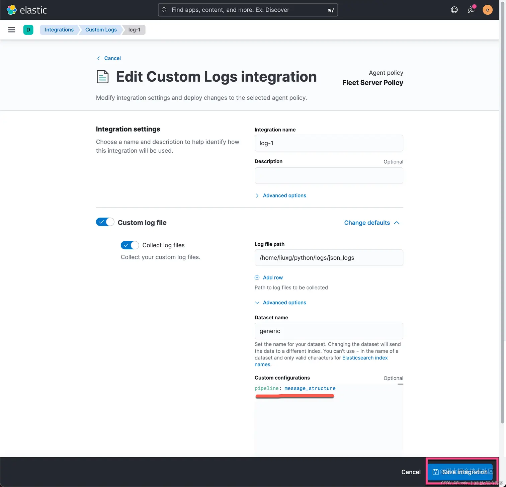Click the Cancel link at top
Image resolution: width=506 pixels, height=487 pixels.
[112, 58]
